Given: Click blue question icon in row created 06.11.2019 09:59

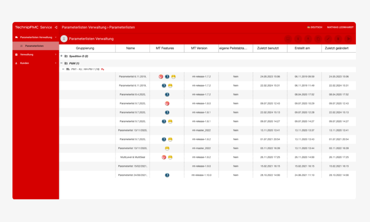Looking at the screenshot, I should pyautogui.click(x=167, y=77).
